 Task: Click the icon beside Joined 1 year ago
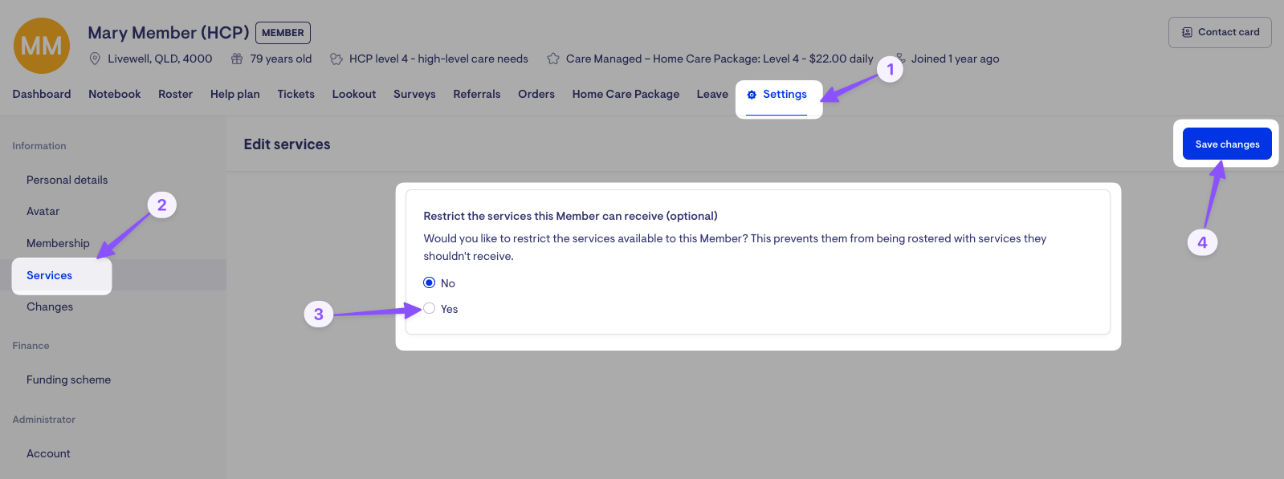tap(901, 59)
